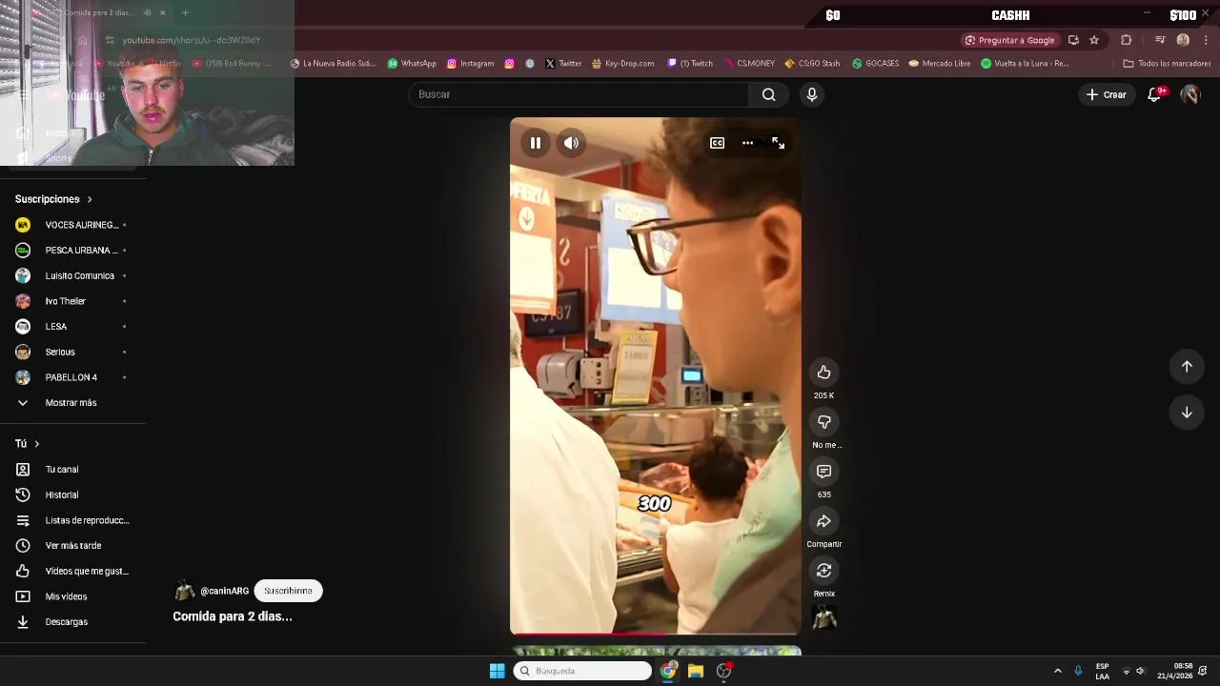Screen dimensions: 1220x686
Task: Open Ver más tarde
Action: click(73, 546)
